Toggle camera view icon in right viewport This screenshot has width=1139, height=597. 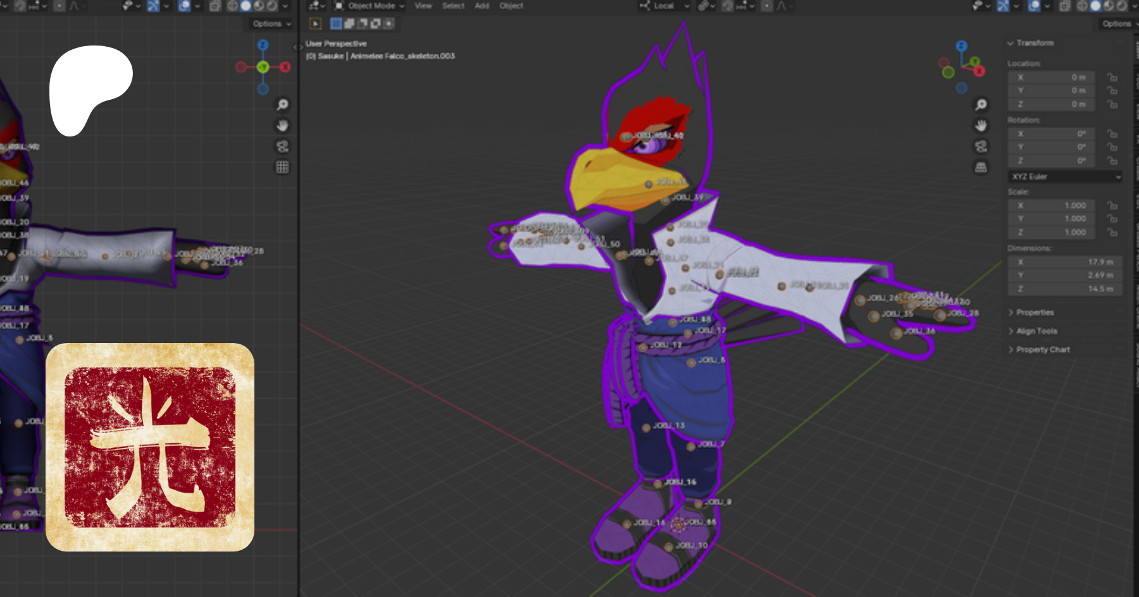tap(981, 147)
